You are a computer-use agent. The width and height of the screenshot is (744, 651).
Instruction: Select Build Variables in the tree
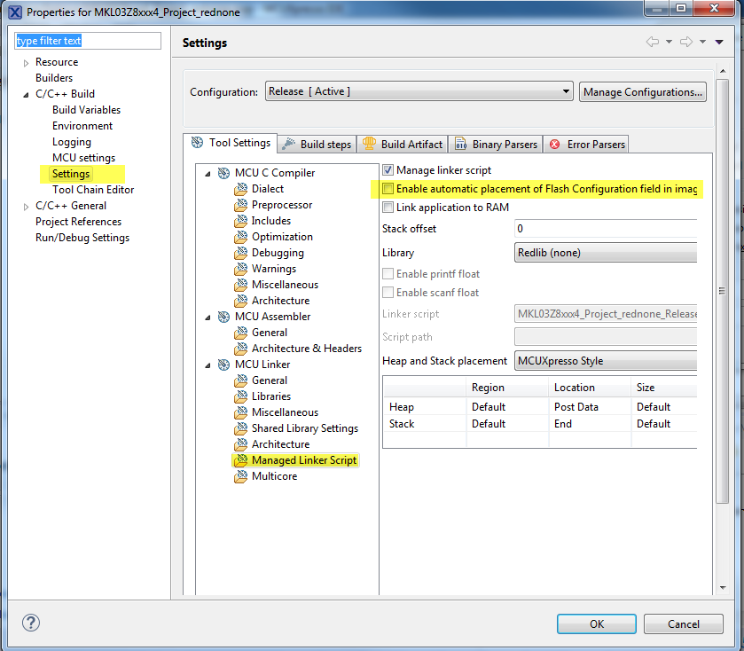(86, 110)
